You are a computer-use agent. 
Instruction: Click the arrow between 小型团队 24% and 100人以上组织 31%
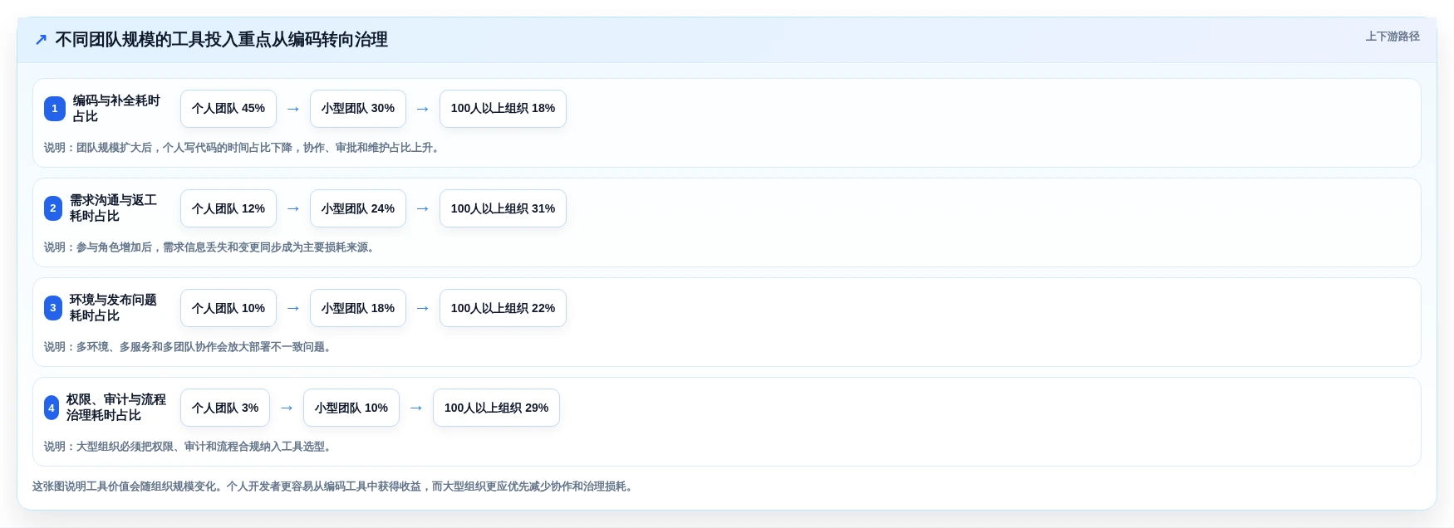(423, 208)
